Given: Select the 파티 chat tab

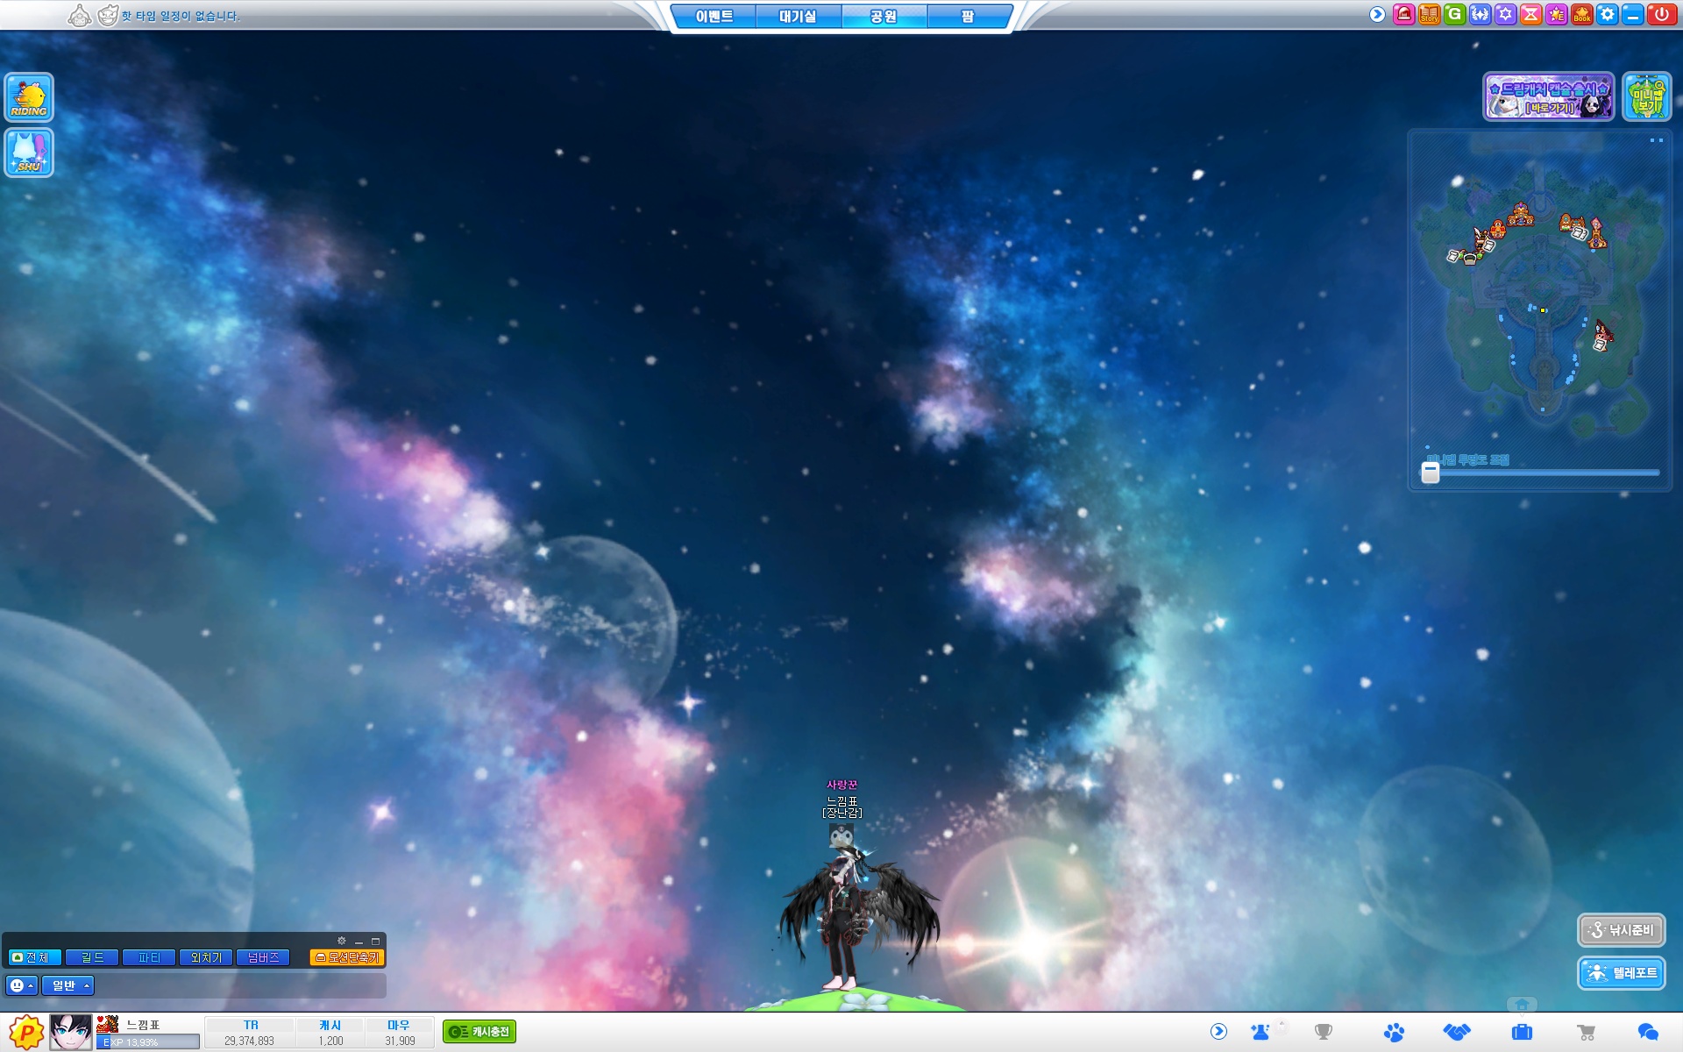Looking at the screenshot, I should (x=149, y=957).
